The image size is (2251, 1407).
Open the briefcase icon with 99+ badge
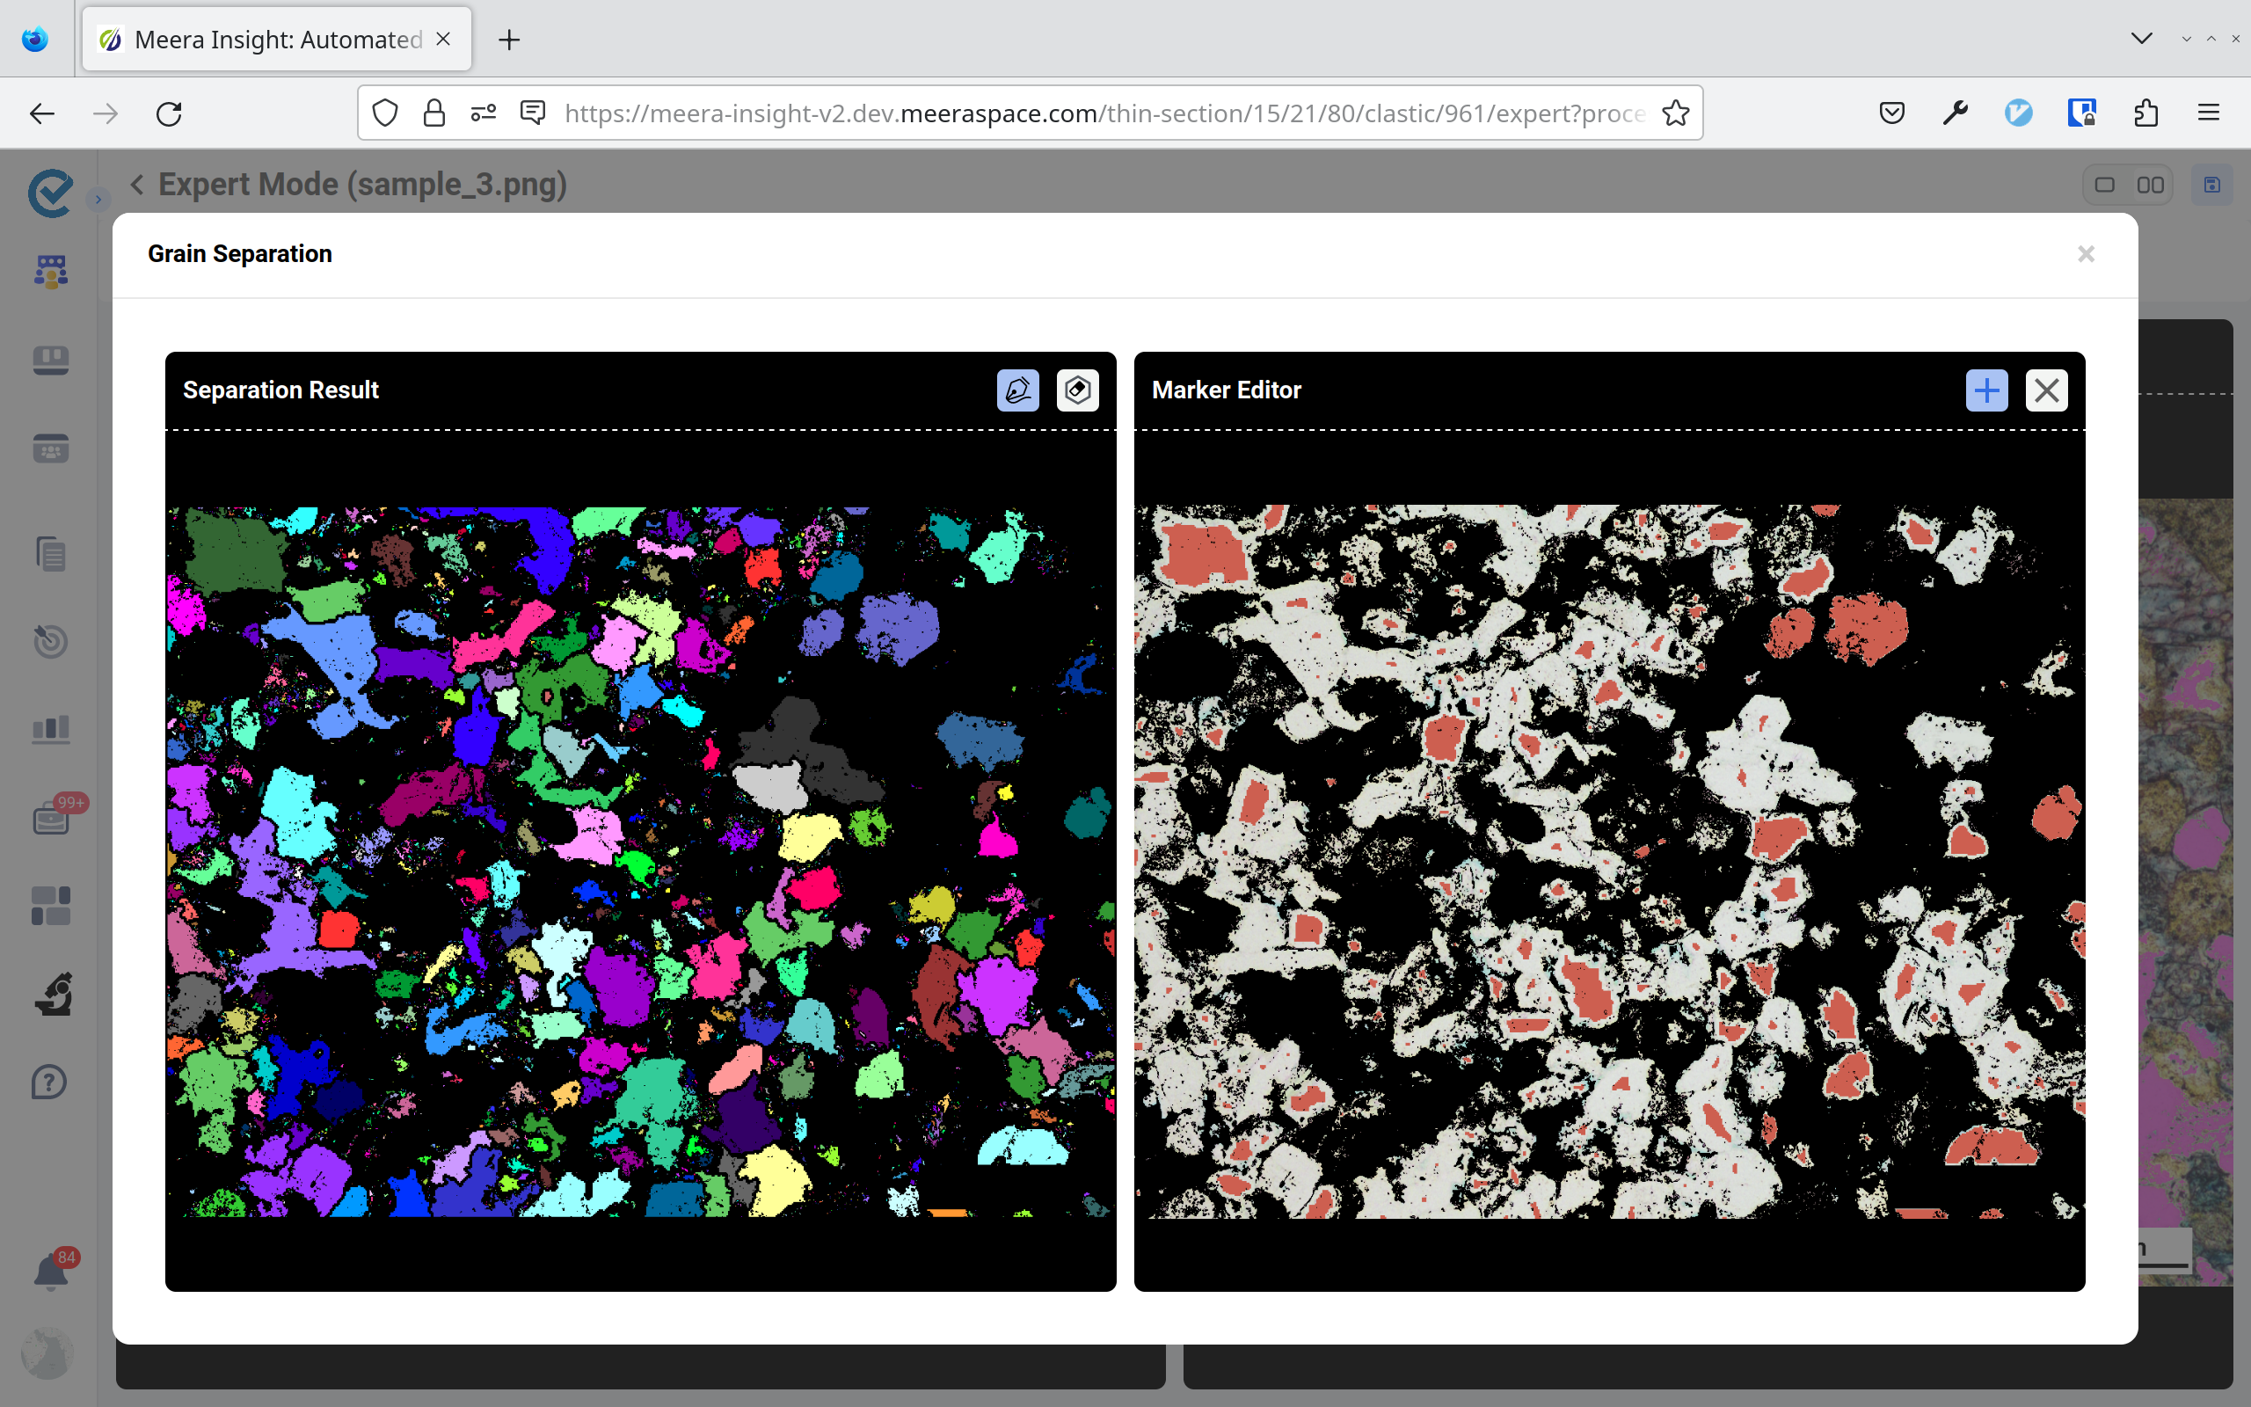click(x=50, y=819)
